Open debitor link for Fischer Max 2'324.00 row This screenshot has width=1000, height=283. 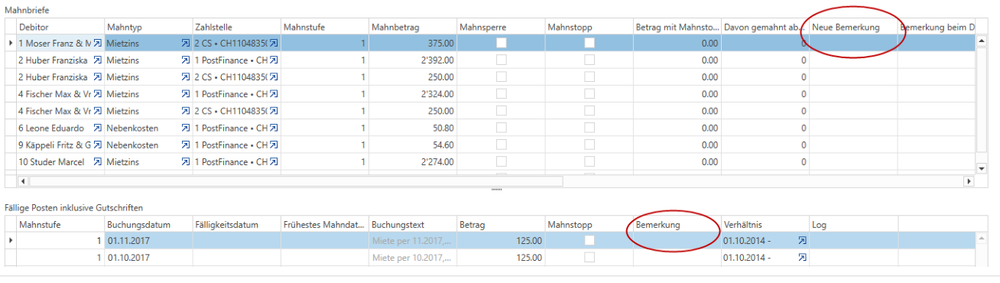[x=98, y=94]
